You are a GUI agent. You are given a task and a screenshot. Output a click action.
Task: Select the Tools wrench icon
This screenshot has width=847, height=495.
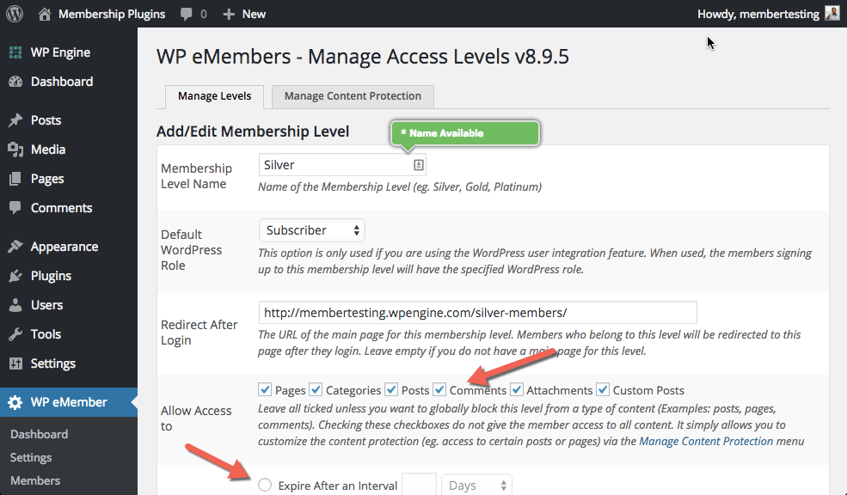click(x=15, y=334)
